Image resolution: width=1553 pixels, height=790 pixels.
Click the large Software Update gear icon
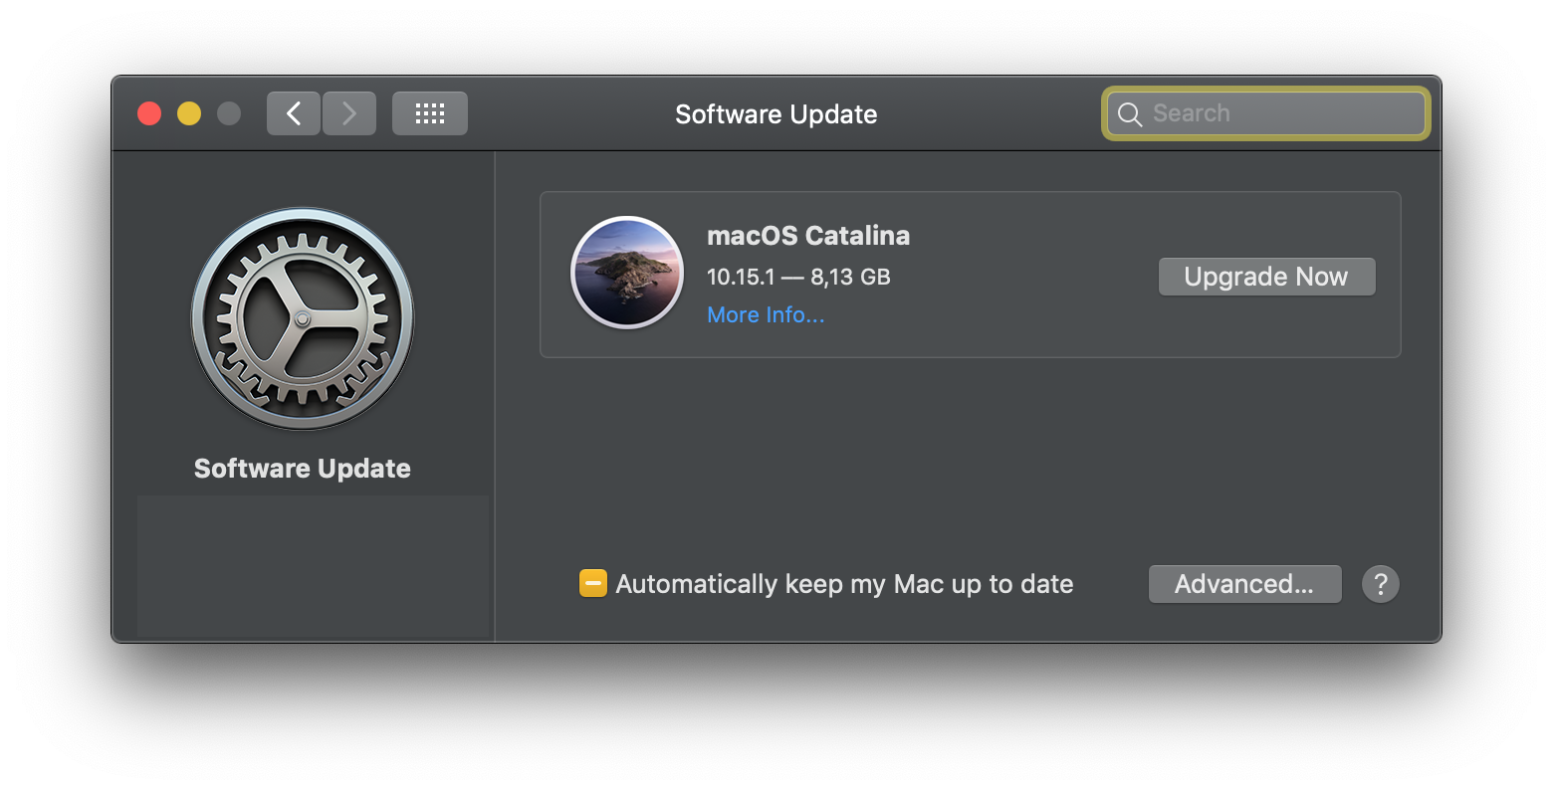303,318
